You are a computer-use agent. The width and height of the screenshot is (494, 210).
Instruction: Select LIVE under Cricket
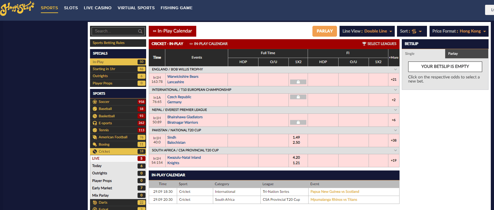118,158
